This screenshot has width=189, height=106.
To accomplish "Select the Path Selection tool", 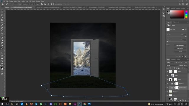I will point(2,53).
